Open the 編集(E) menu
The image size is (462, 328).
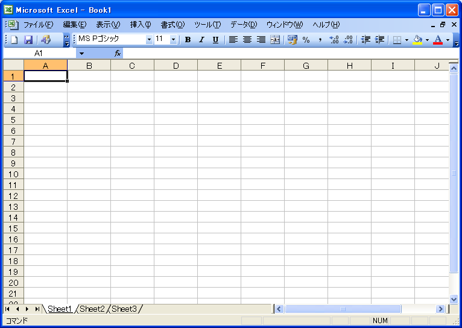75,25
